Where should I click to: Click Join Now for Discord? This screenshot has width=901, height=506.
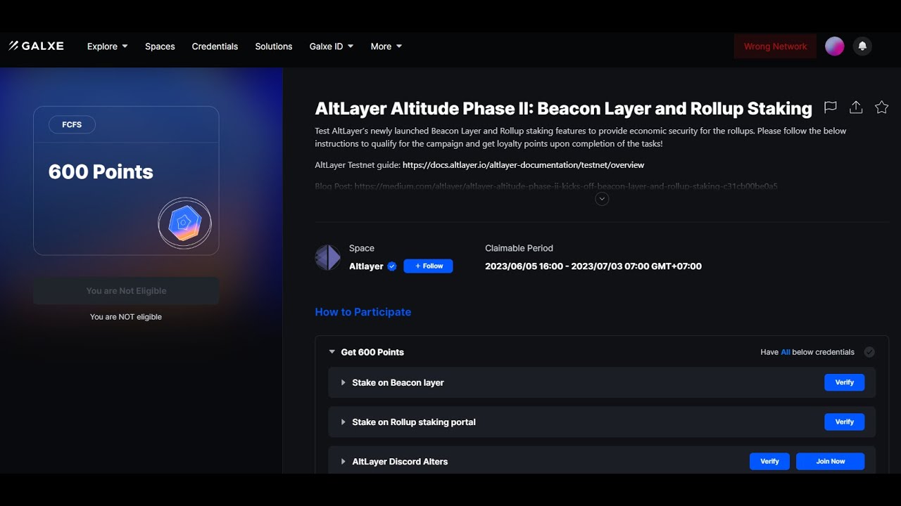tap(830, 461)
